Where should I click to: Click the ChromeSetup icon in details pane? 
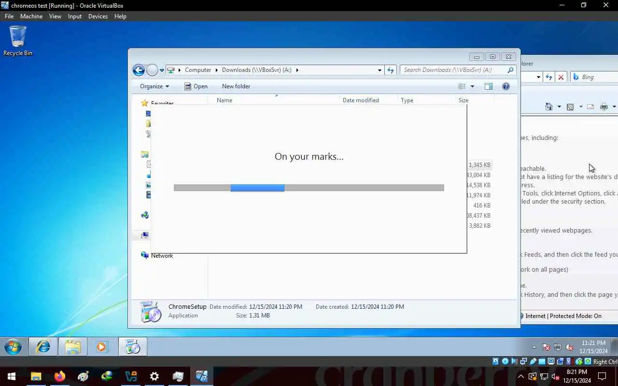[x=151, y=311]
